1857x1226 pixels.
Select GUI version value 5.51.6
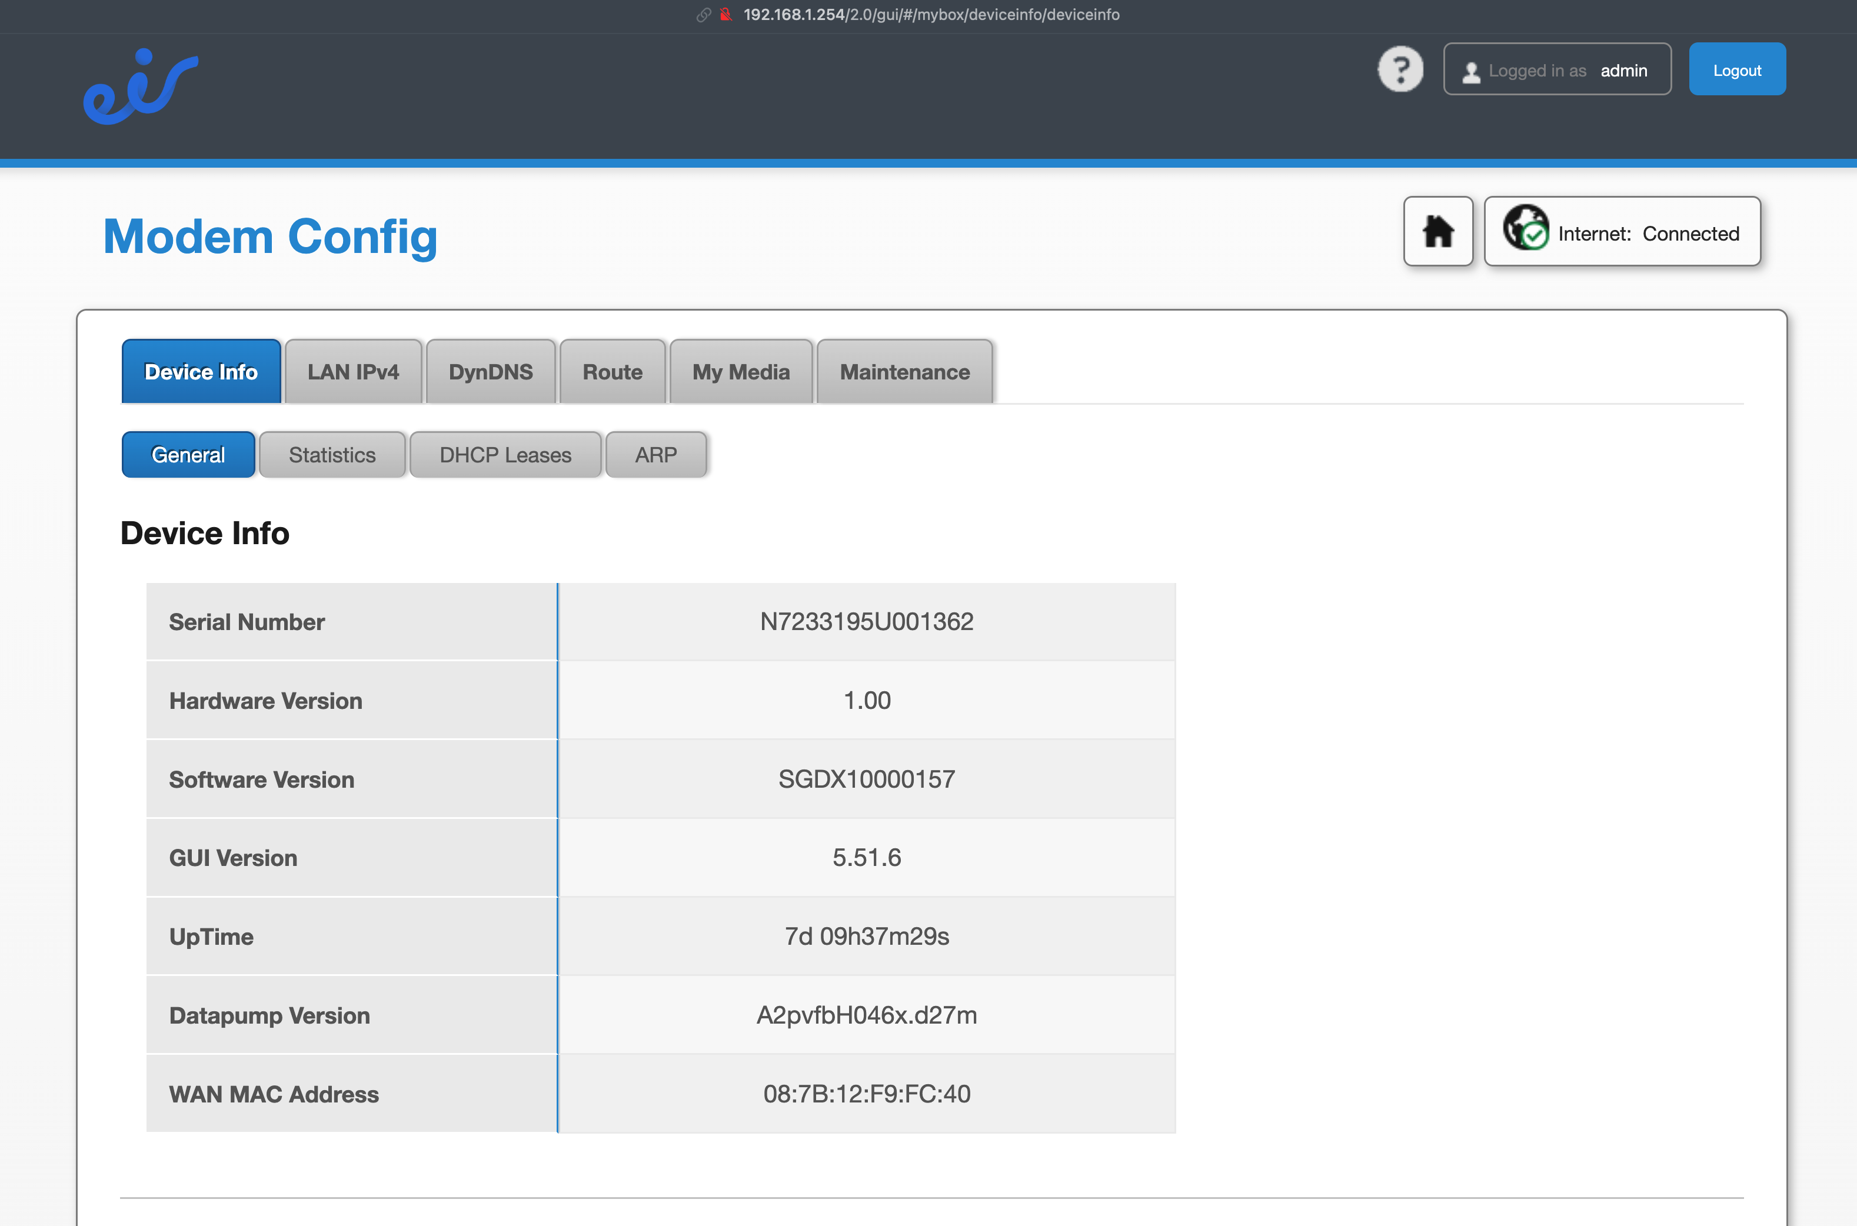867,858
